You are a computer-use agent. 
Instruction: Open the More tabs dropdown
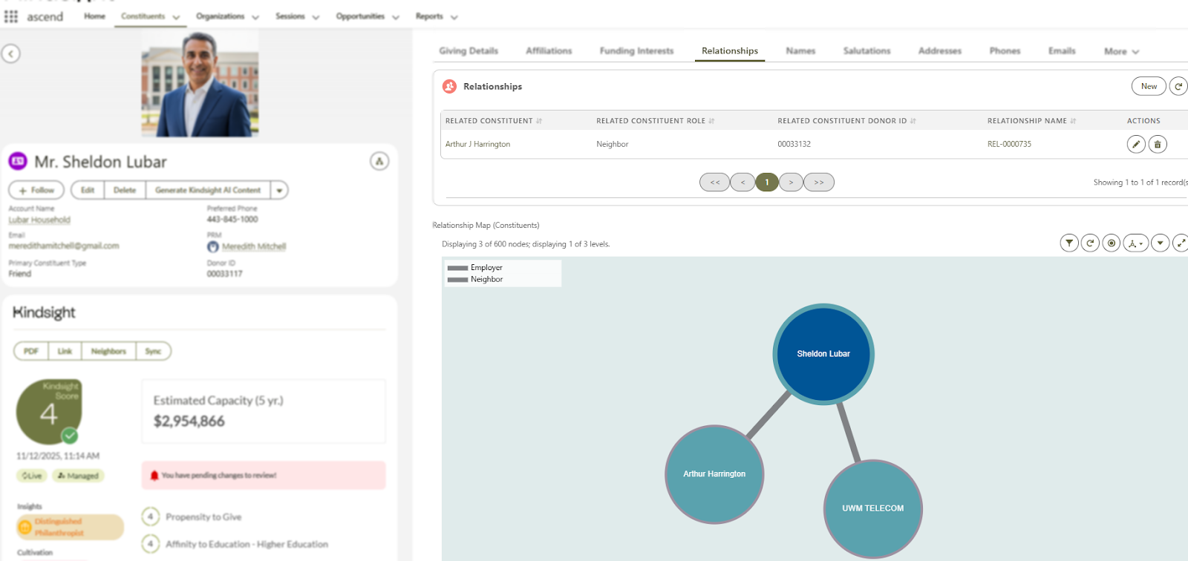click(x=1121, y=51)
